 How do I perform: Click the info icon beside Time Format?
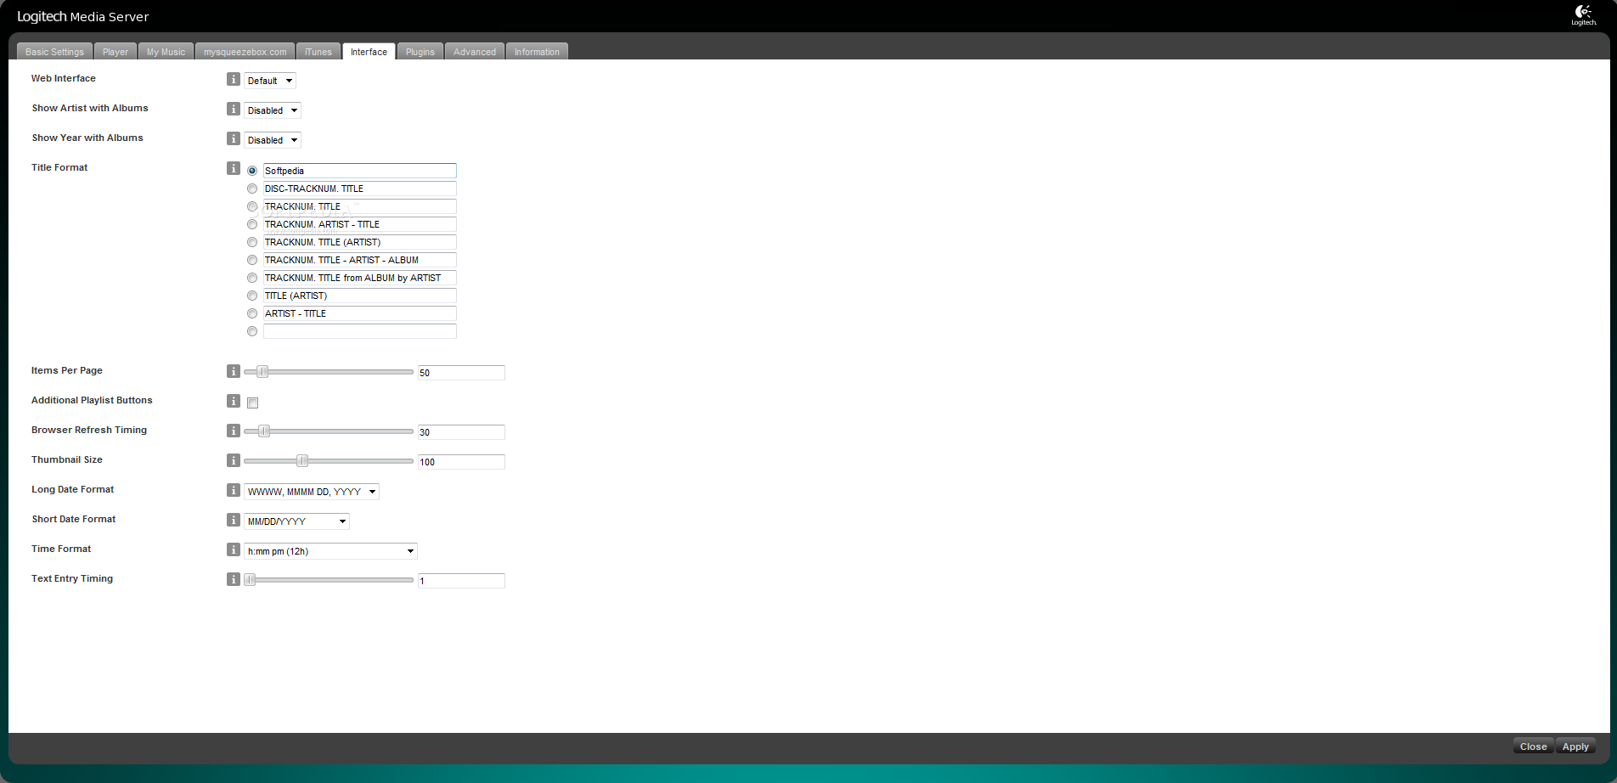coord(234,549)
